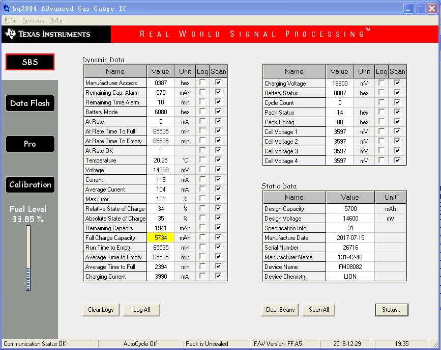The height and width of the screenshot is (350, 441).
Task: Open the File menu
Action: (x=10, y=20)
